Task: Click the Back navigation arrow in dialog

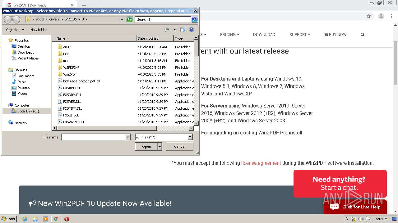Action: pos(7,20)
